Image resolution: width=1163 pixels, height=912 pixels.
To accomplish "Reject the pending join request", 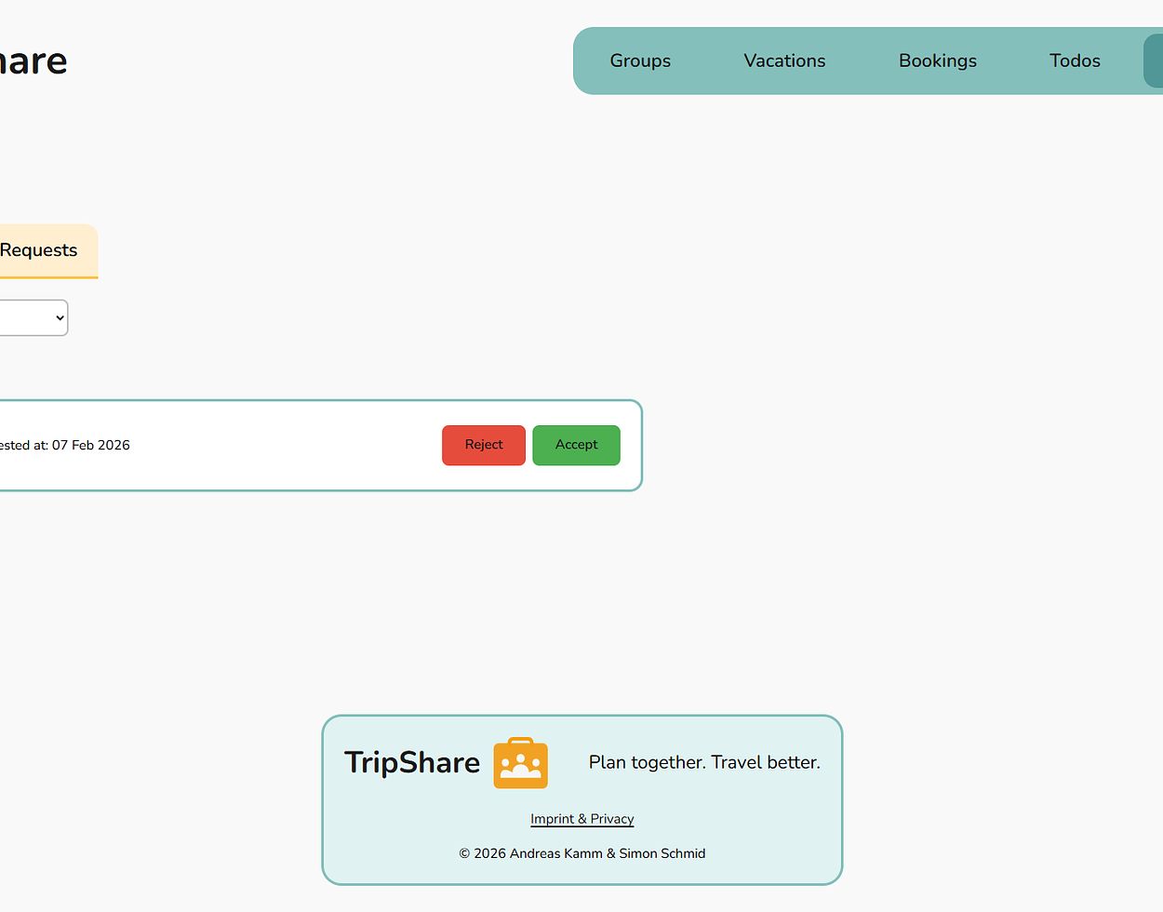I will [483, 445].
